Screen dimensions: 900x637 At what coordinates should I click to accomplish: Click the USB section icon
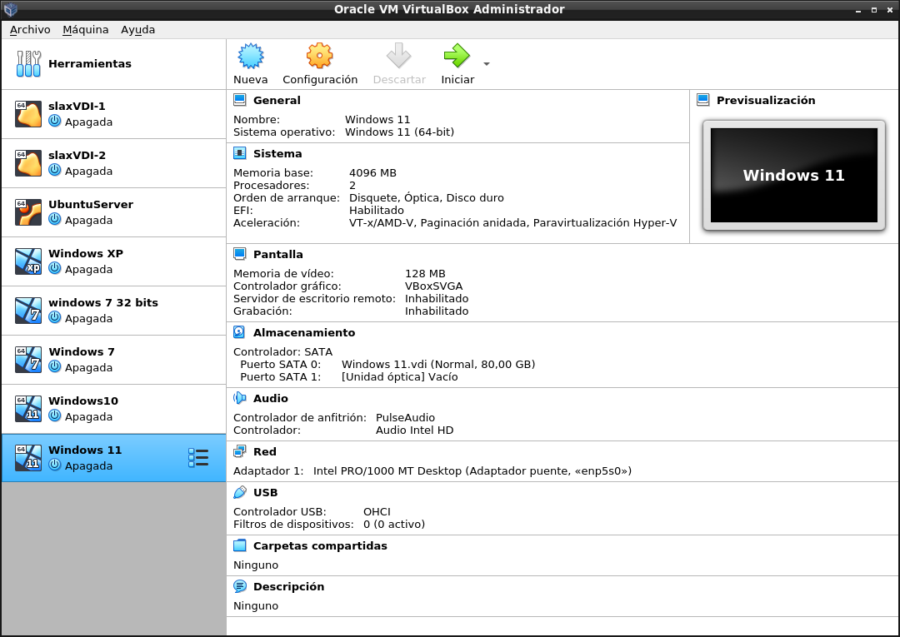(240, 492)
